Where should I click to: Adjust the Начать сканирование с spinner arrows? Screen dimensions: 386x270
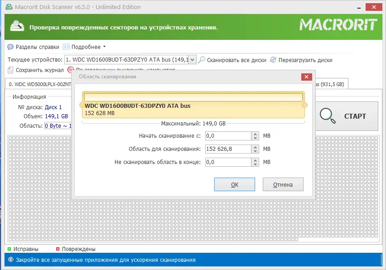tap(255, 136)
